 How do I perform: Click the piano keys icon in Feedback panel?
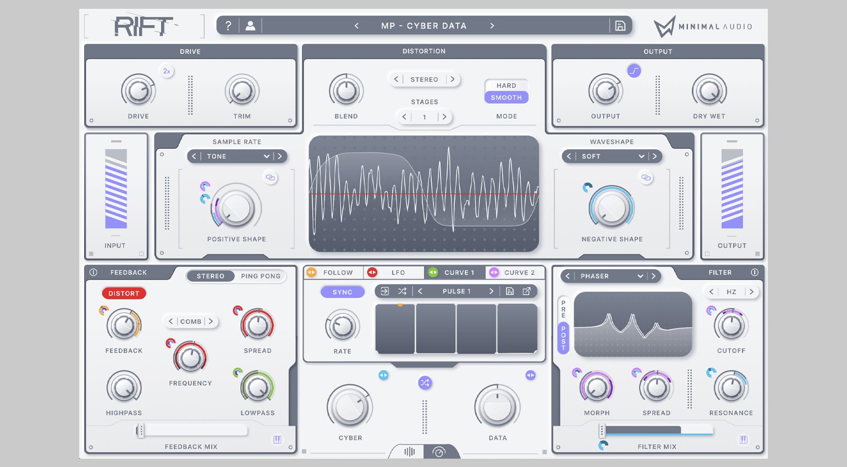pyautogui.click(x=277, y=440)
